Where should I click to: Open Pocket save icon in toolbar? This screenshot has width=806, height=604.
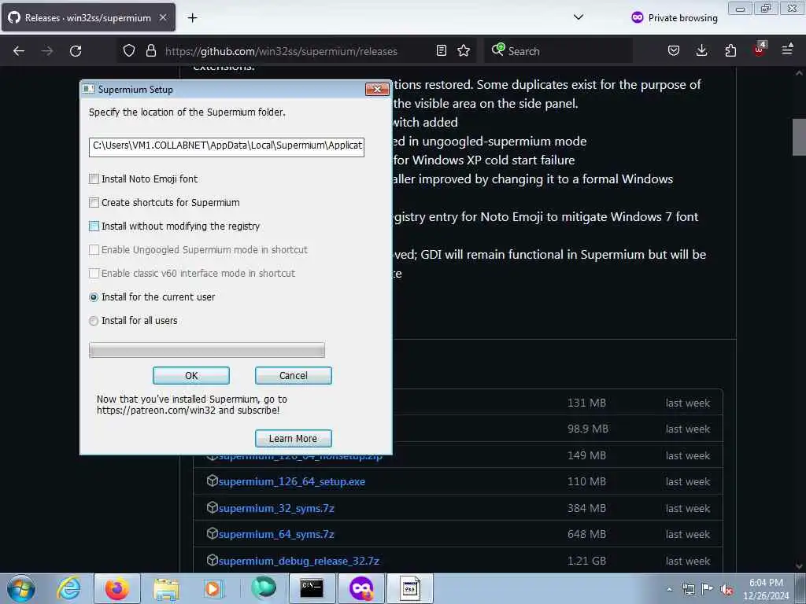point(674,50)
